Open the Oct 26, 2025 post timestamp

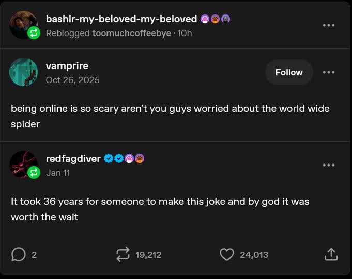73,80
